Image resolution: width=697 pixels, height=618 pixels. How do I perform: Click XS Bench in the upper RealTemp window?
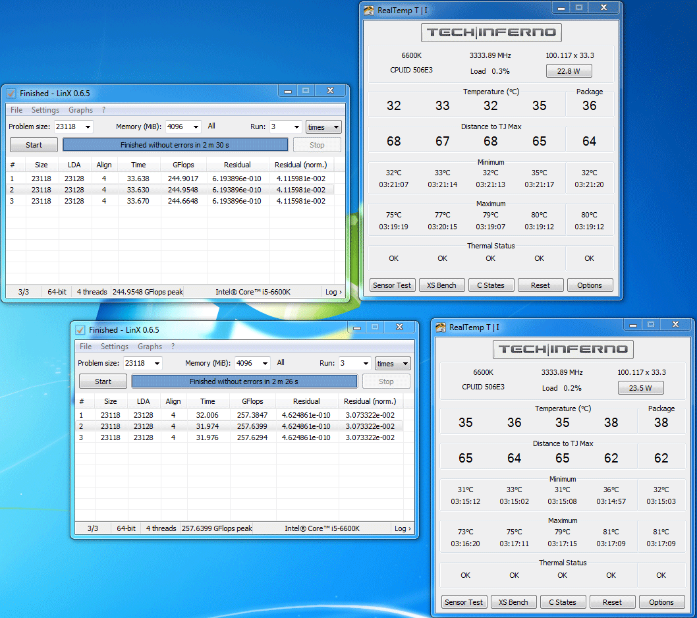point(441,285)
